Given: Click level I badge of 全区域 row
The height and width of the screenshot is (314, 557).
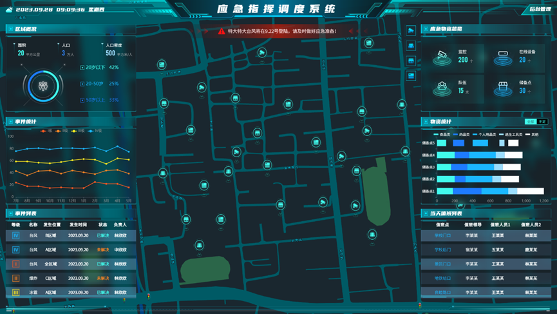Looking at the screenshot, I should coord(15,264).
